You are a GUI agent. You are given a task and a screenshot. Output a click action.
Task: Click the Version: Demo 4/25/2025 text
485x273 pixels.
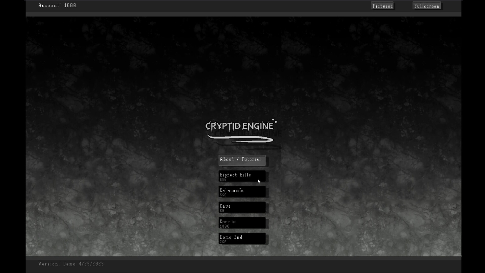(x=71, y=264)
